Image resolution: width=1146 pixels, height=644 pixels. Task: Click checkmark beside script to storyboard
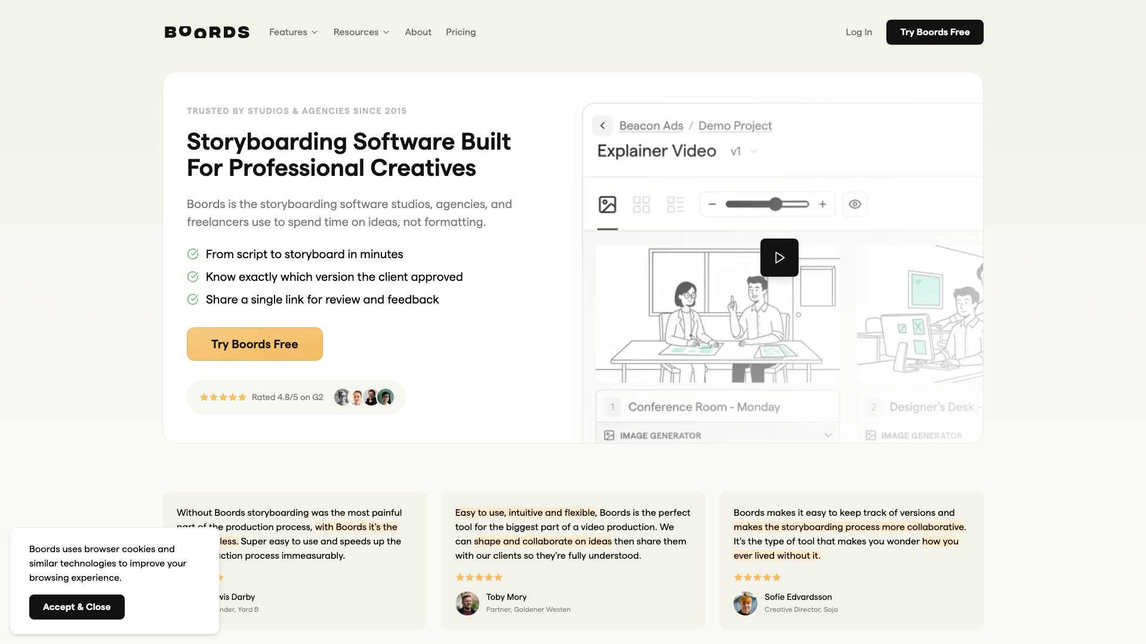pos(193,254)
